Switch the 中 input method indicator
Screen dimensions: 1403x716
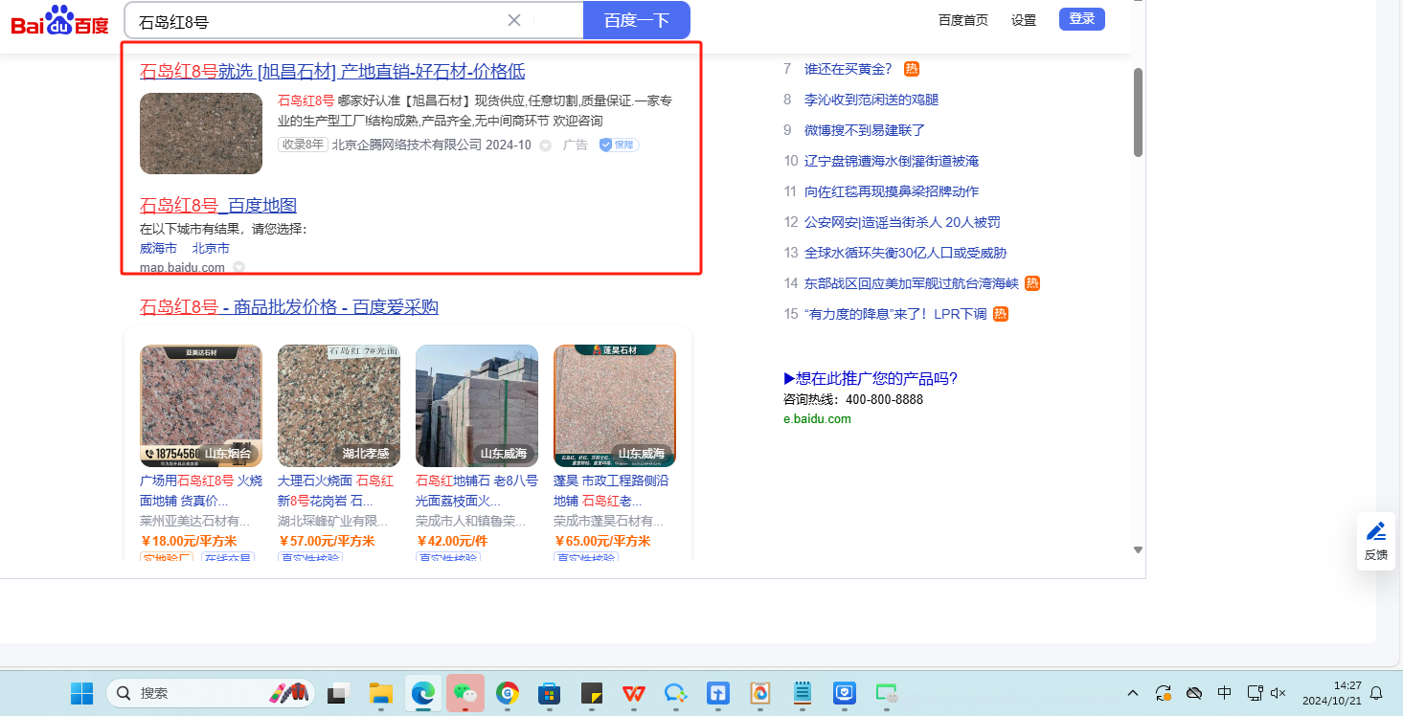pos(1224,693)
